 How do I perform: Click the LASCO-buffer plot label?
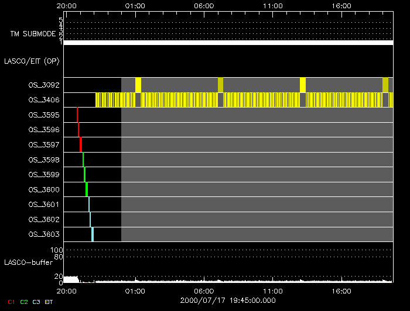tap(29, 262)
